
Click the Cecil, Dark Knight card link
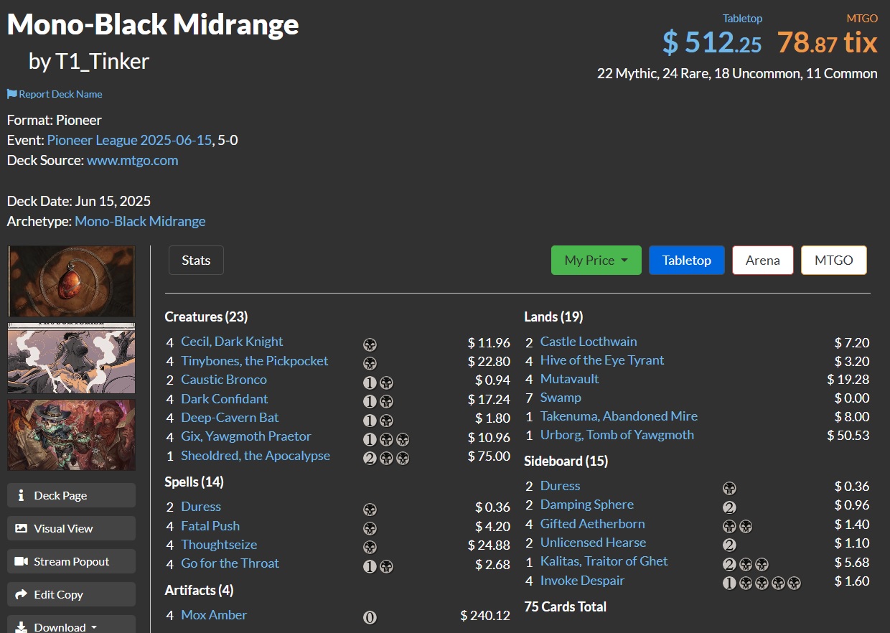point(232,341)
